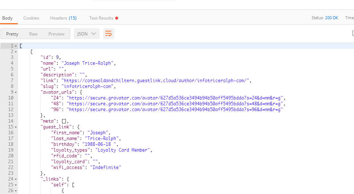Collapse avatar_urls object at line 9
This screenshot has width=354, height=194.
16,93
